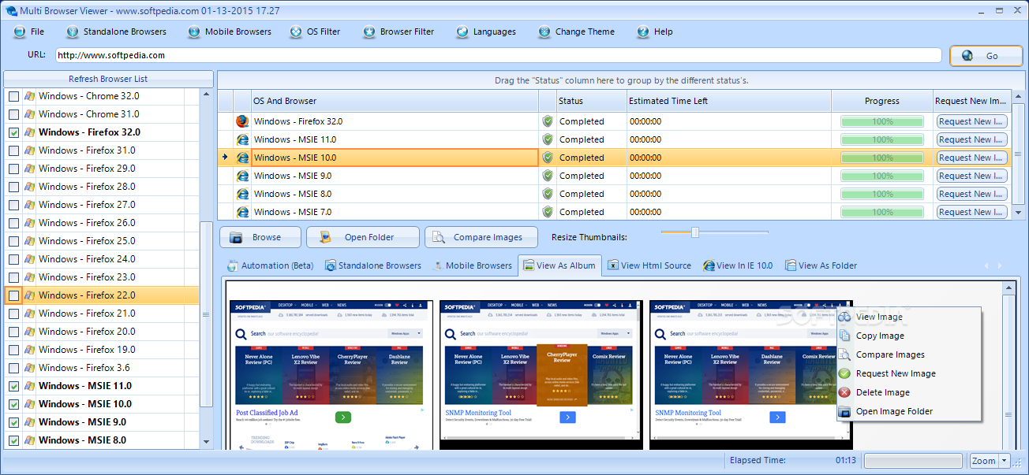Click the 100% progress bar for MSIE 9.0
The image size is (1029, 475).
click(x=882, y=176)
